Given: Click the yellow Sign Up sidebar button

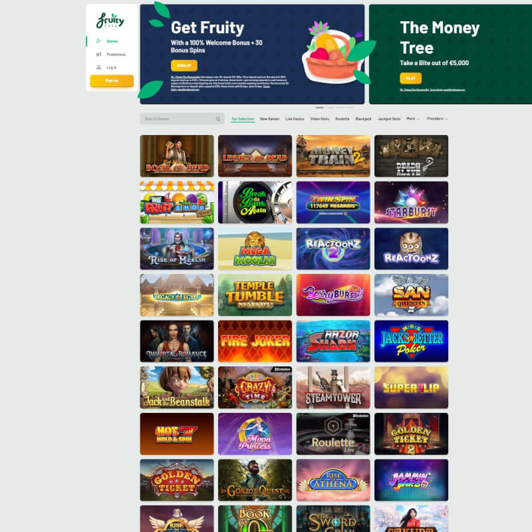Looking at the screenshot, I should [x=112, y=80].
